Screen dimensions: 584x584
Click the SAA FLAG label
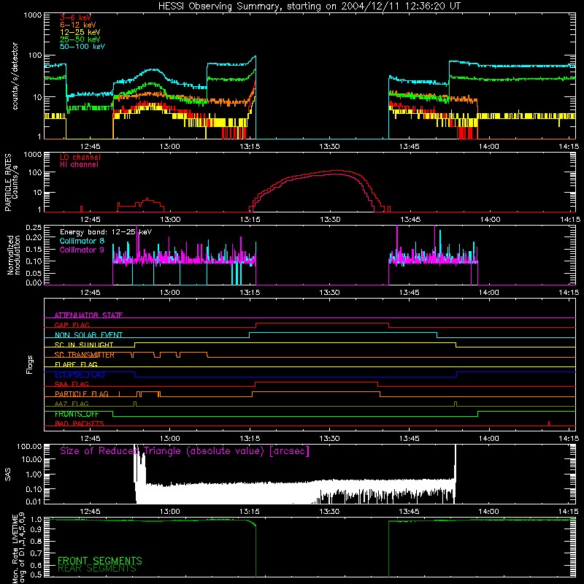point(72,384)
